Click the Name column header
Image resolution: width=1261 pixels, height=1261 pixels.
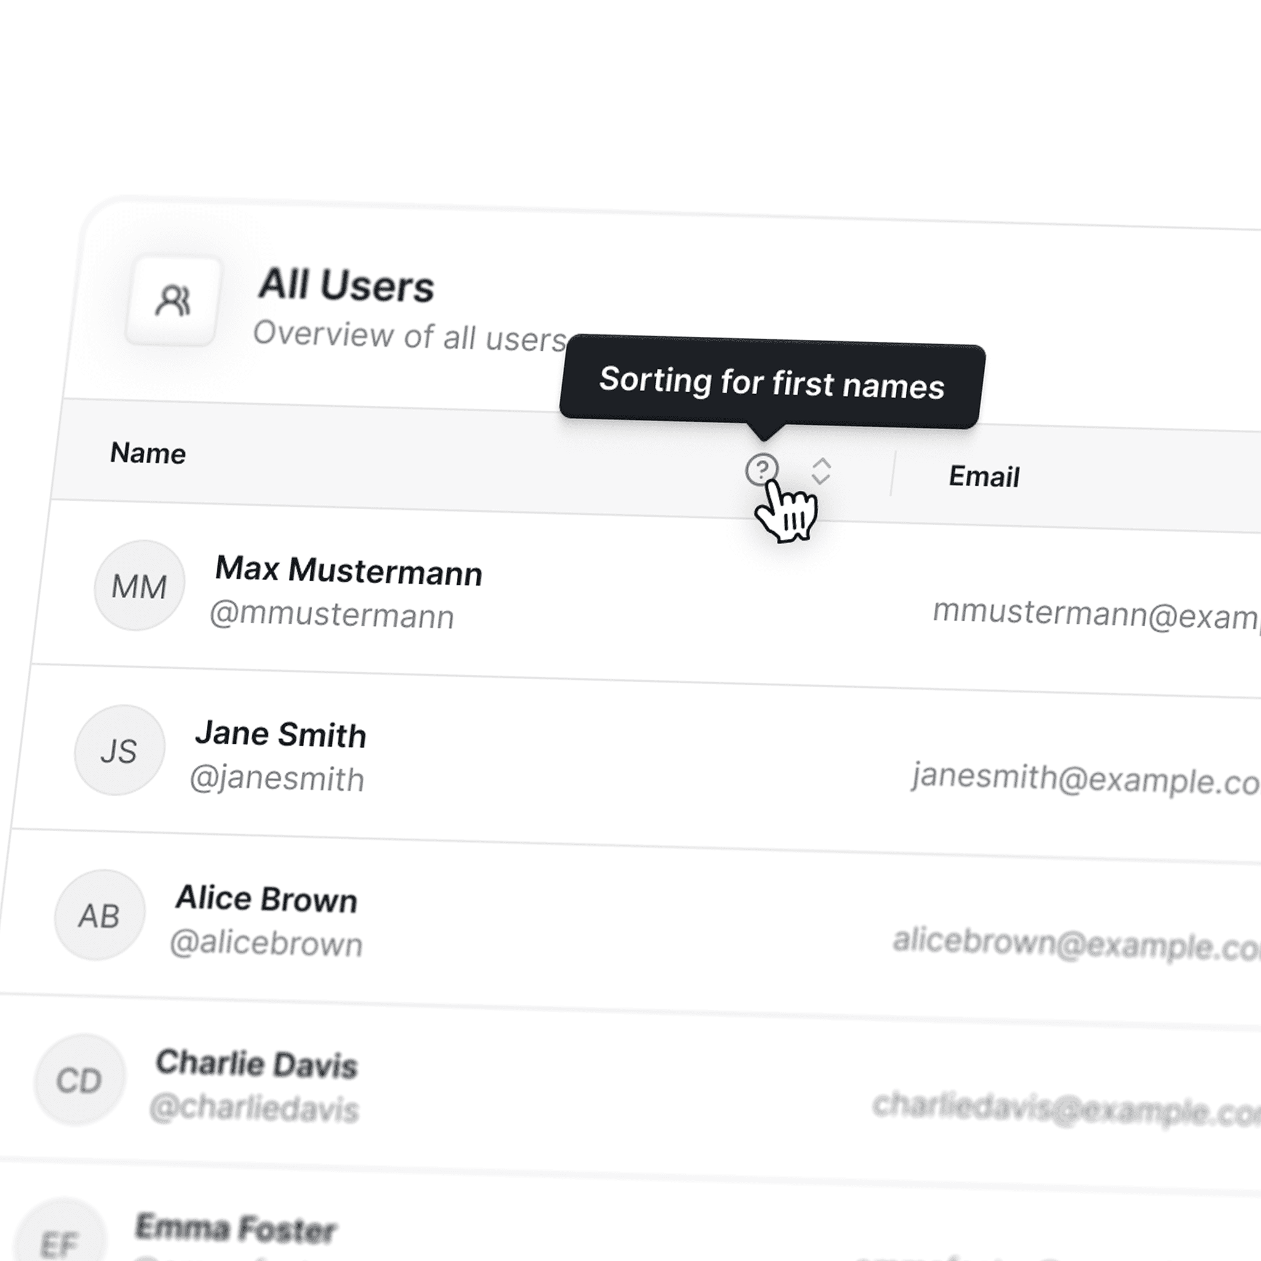tap(148, 453)
